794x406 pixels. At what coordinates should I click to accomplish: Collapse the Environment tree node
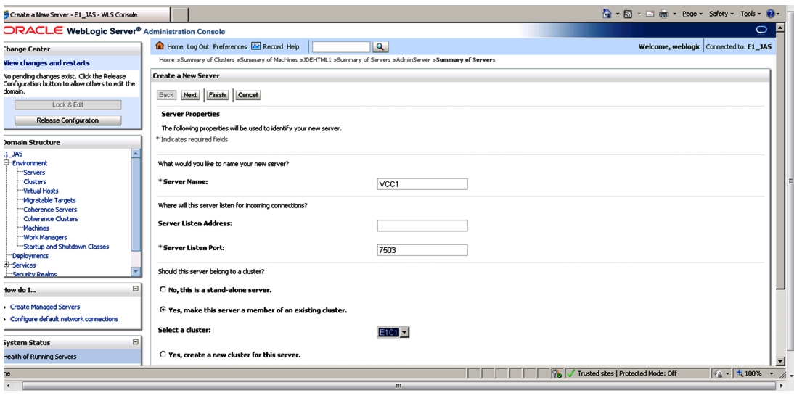[6, 163]
